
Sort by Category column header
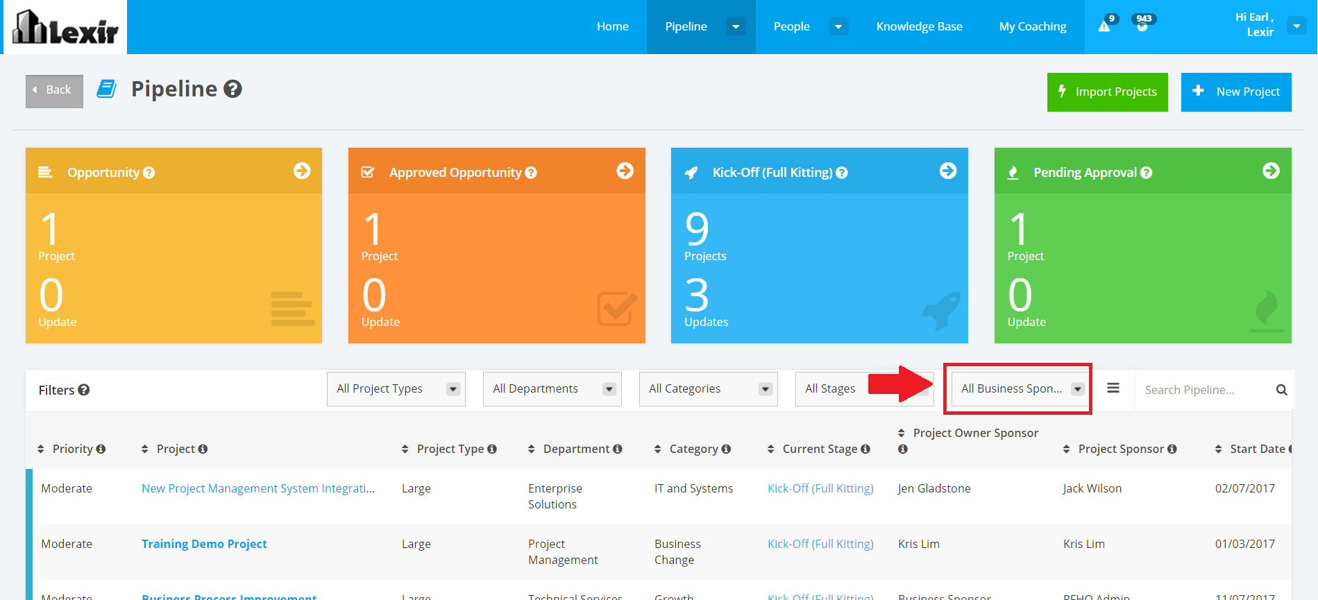(693, 449)
